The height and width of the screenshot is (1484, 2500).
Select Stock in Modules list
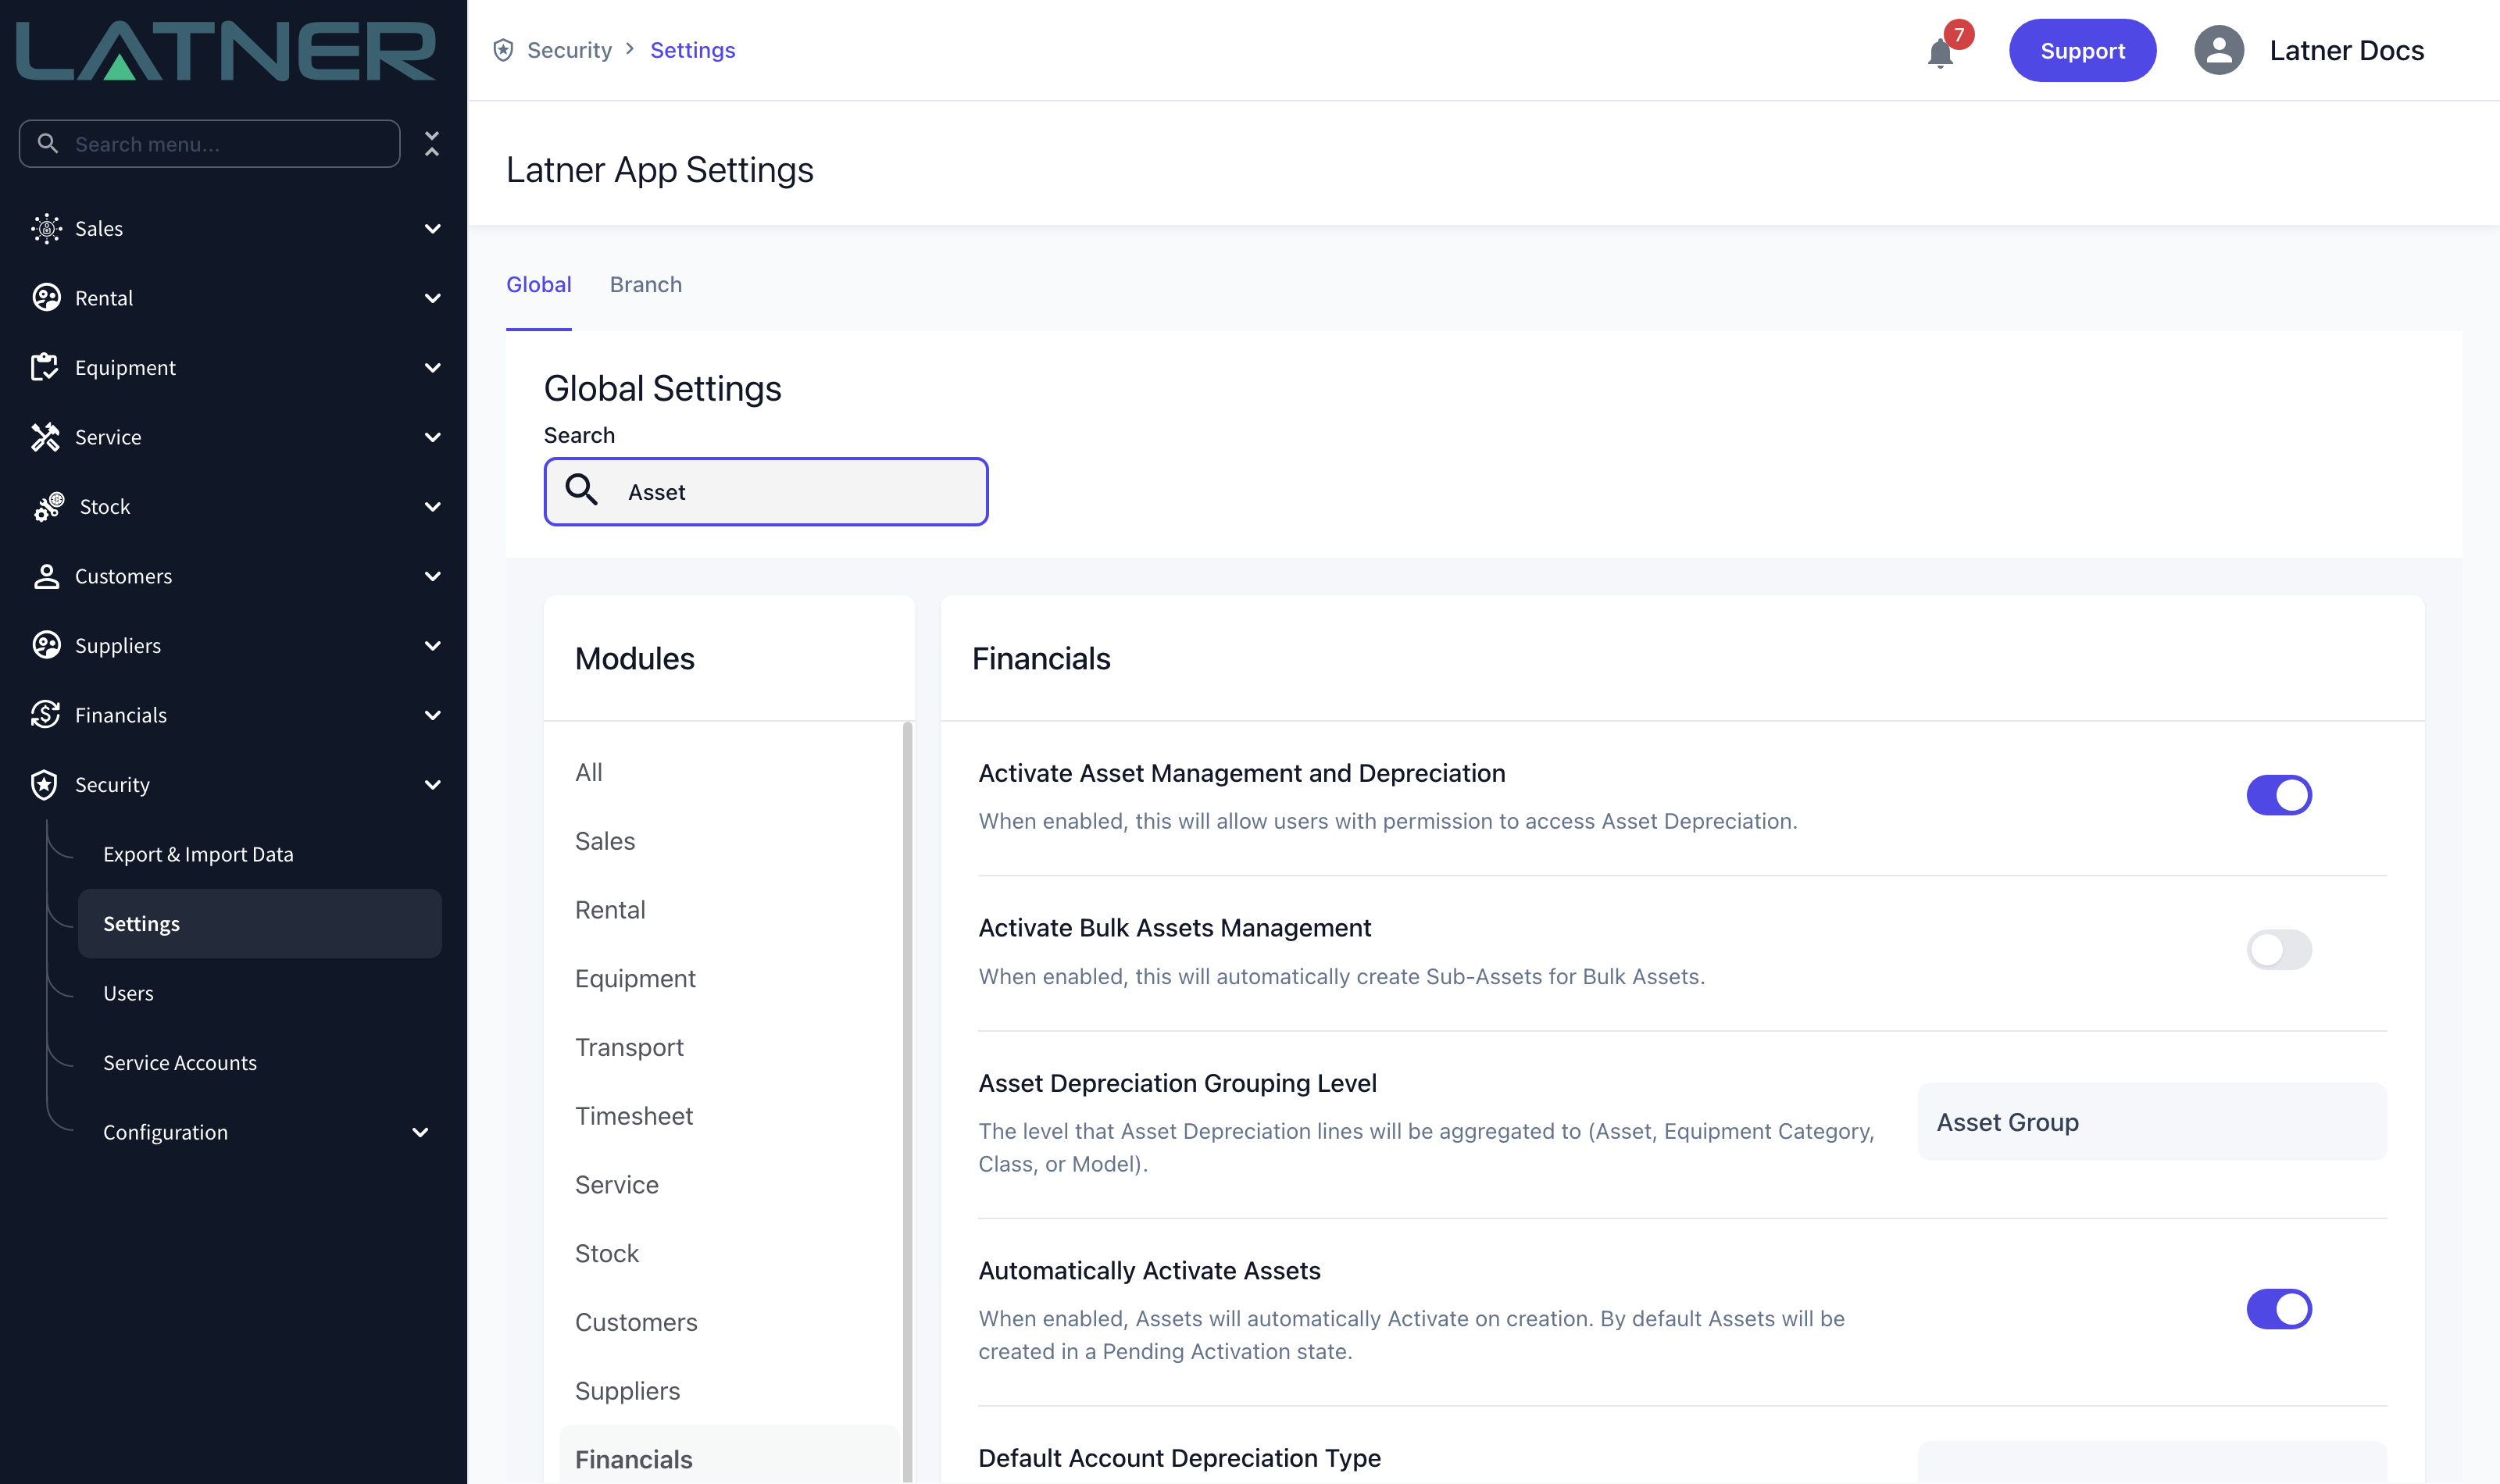click(x=729, y=1253)
